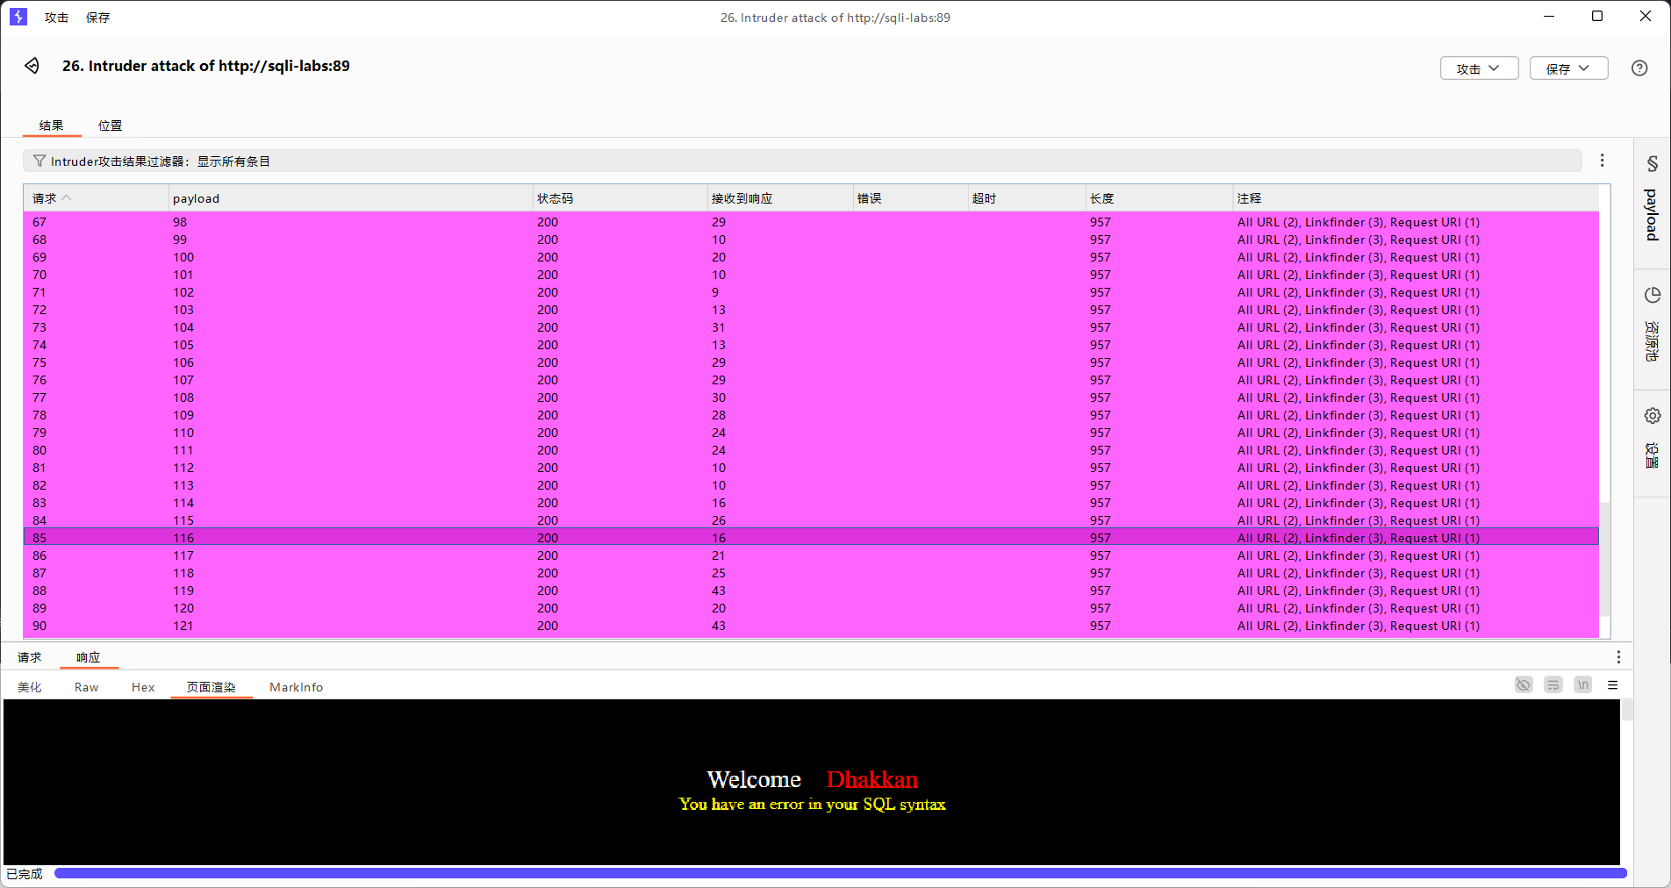Sort by the 长度 column header
This screenshot has width=1671, height=888.
click(1158, 198)
